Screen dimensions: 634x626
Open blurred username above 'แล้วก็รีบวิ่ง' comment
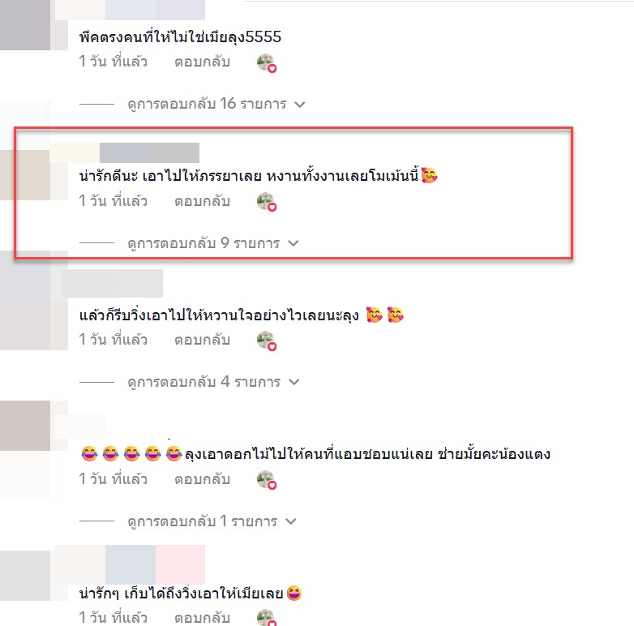point(113,284)
